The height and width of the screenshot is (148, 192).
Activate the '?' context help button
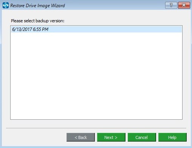pos(171,5)
